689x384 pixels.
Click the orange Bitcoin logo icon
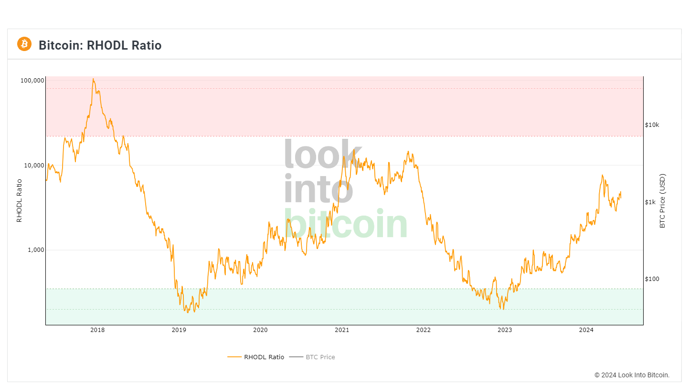24,44
